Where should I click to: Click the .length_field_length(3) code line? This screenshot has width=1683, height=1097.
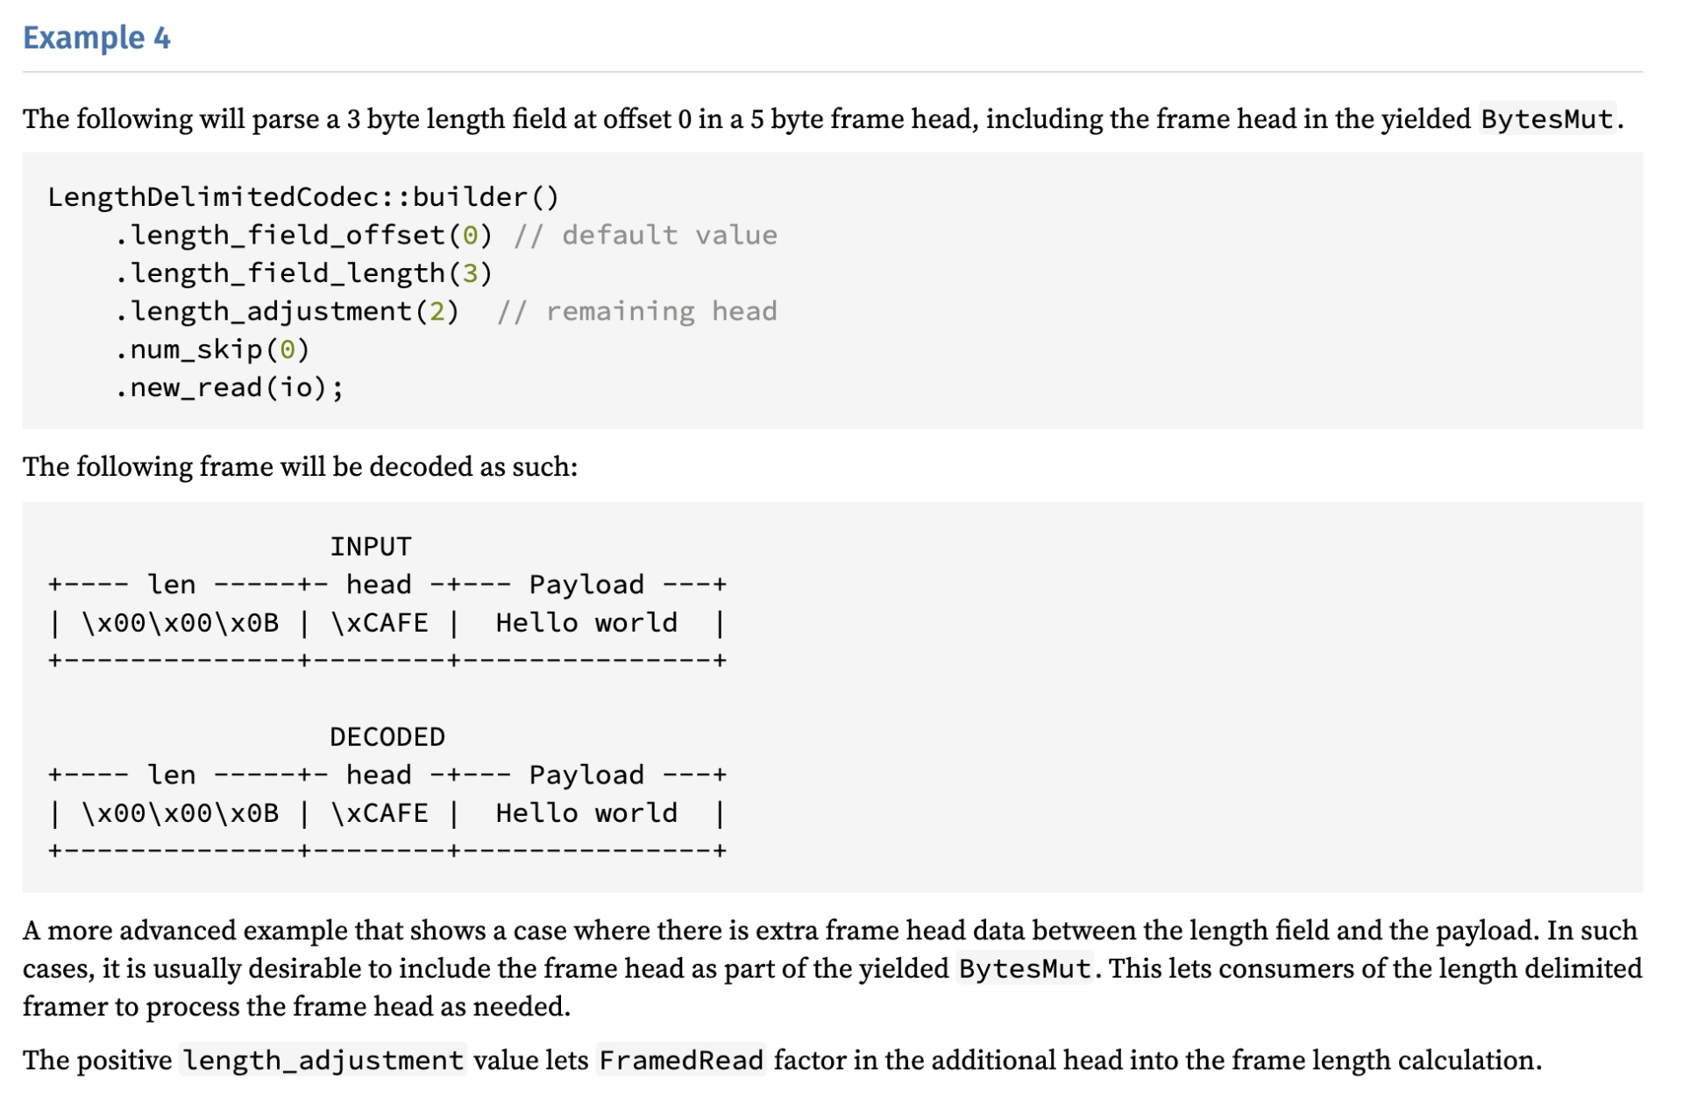(302, 273)
